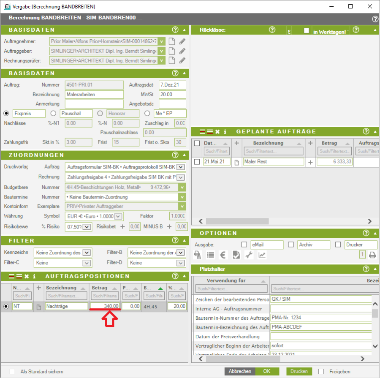Click the Abbrechen button
This screenshot has height=378, width=380.
(240, 372)
